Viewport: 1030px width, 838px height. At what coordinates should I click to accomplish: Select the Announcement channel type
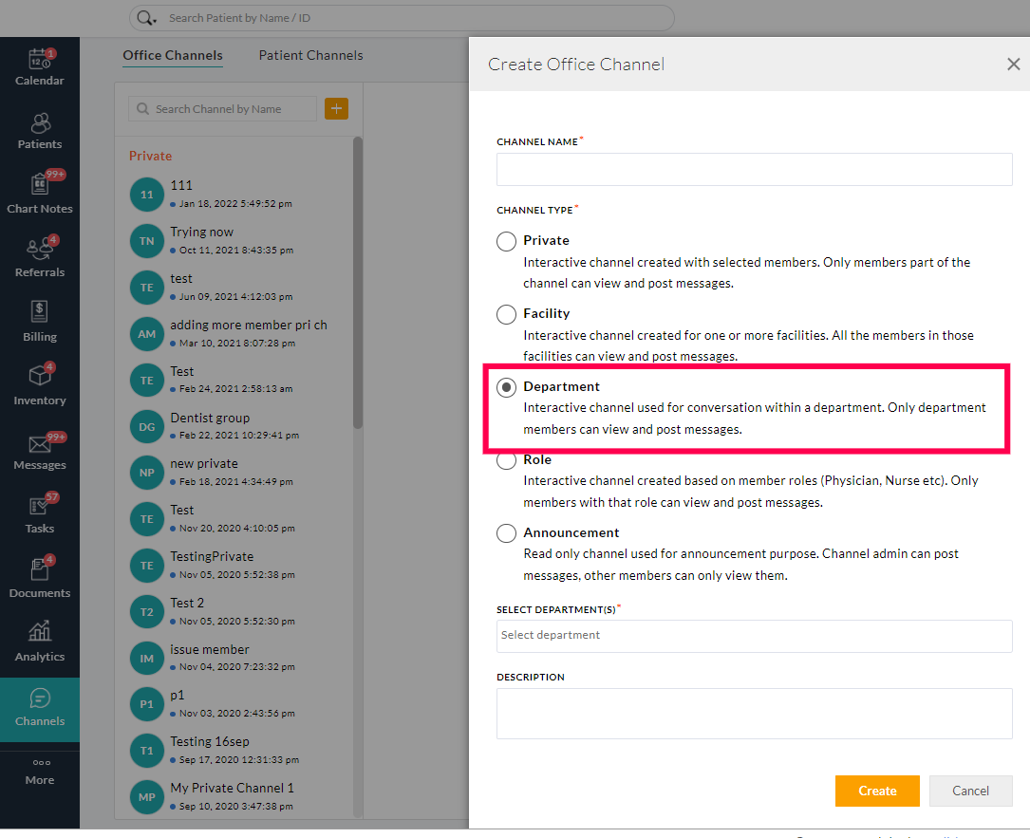tap(507, 533)
